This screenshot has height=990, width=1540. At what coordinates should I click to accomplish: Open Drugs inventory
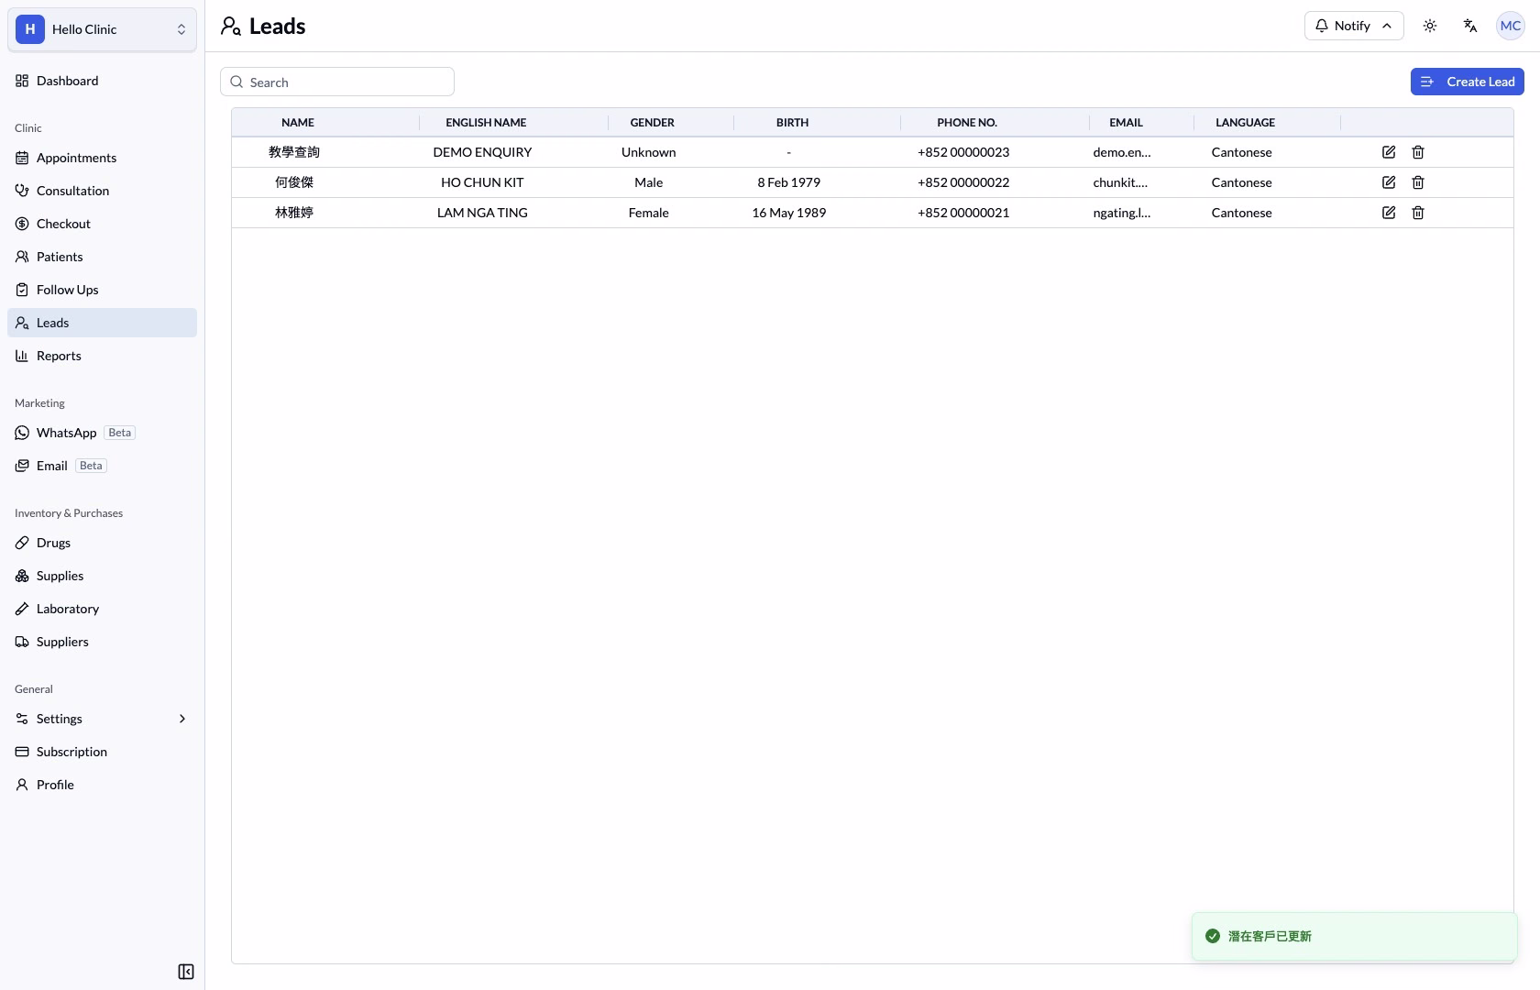pyautogui.click(x=102, y=543)
